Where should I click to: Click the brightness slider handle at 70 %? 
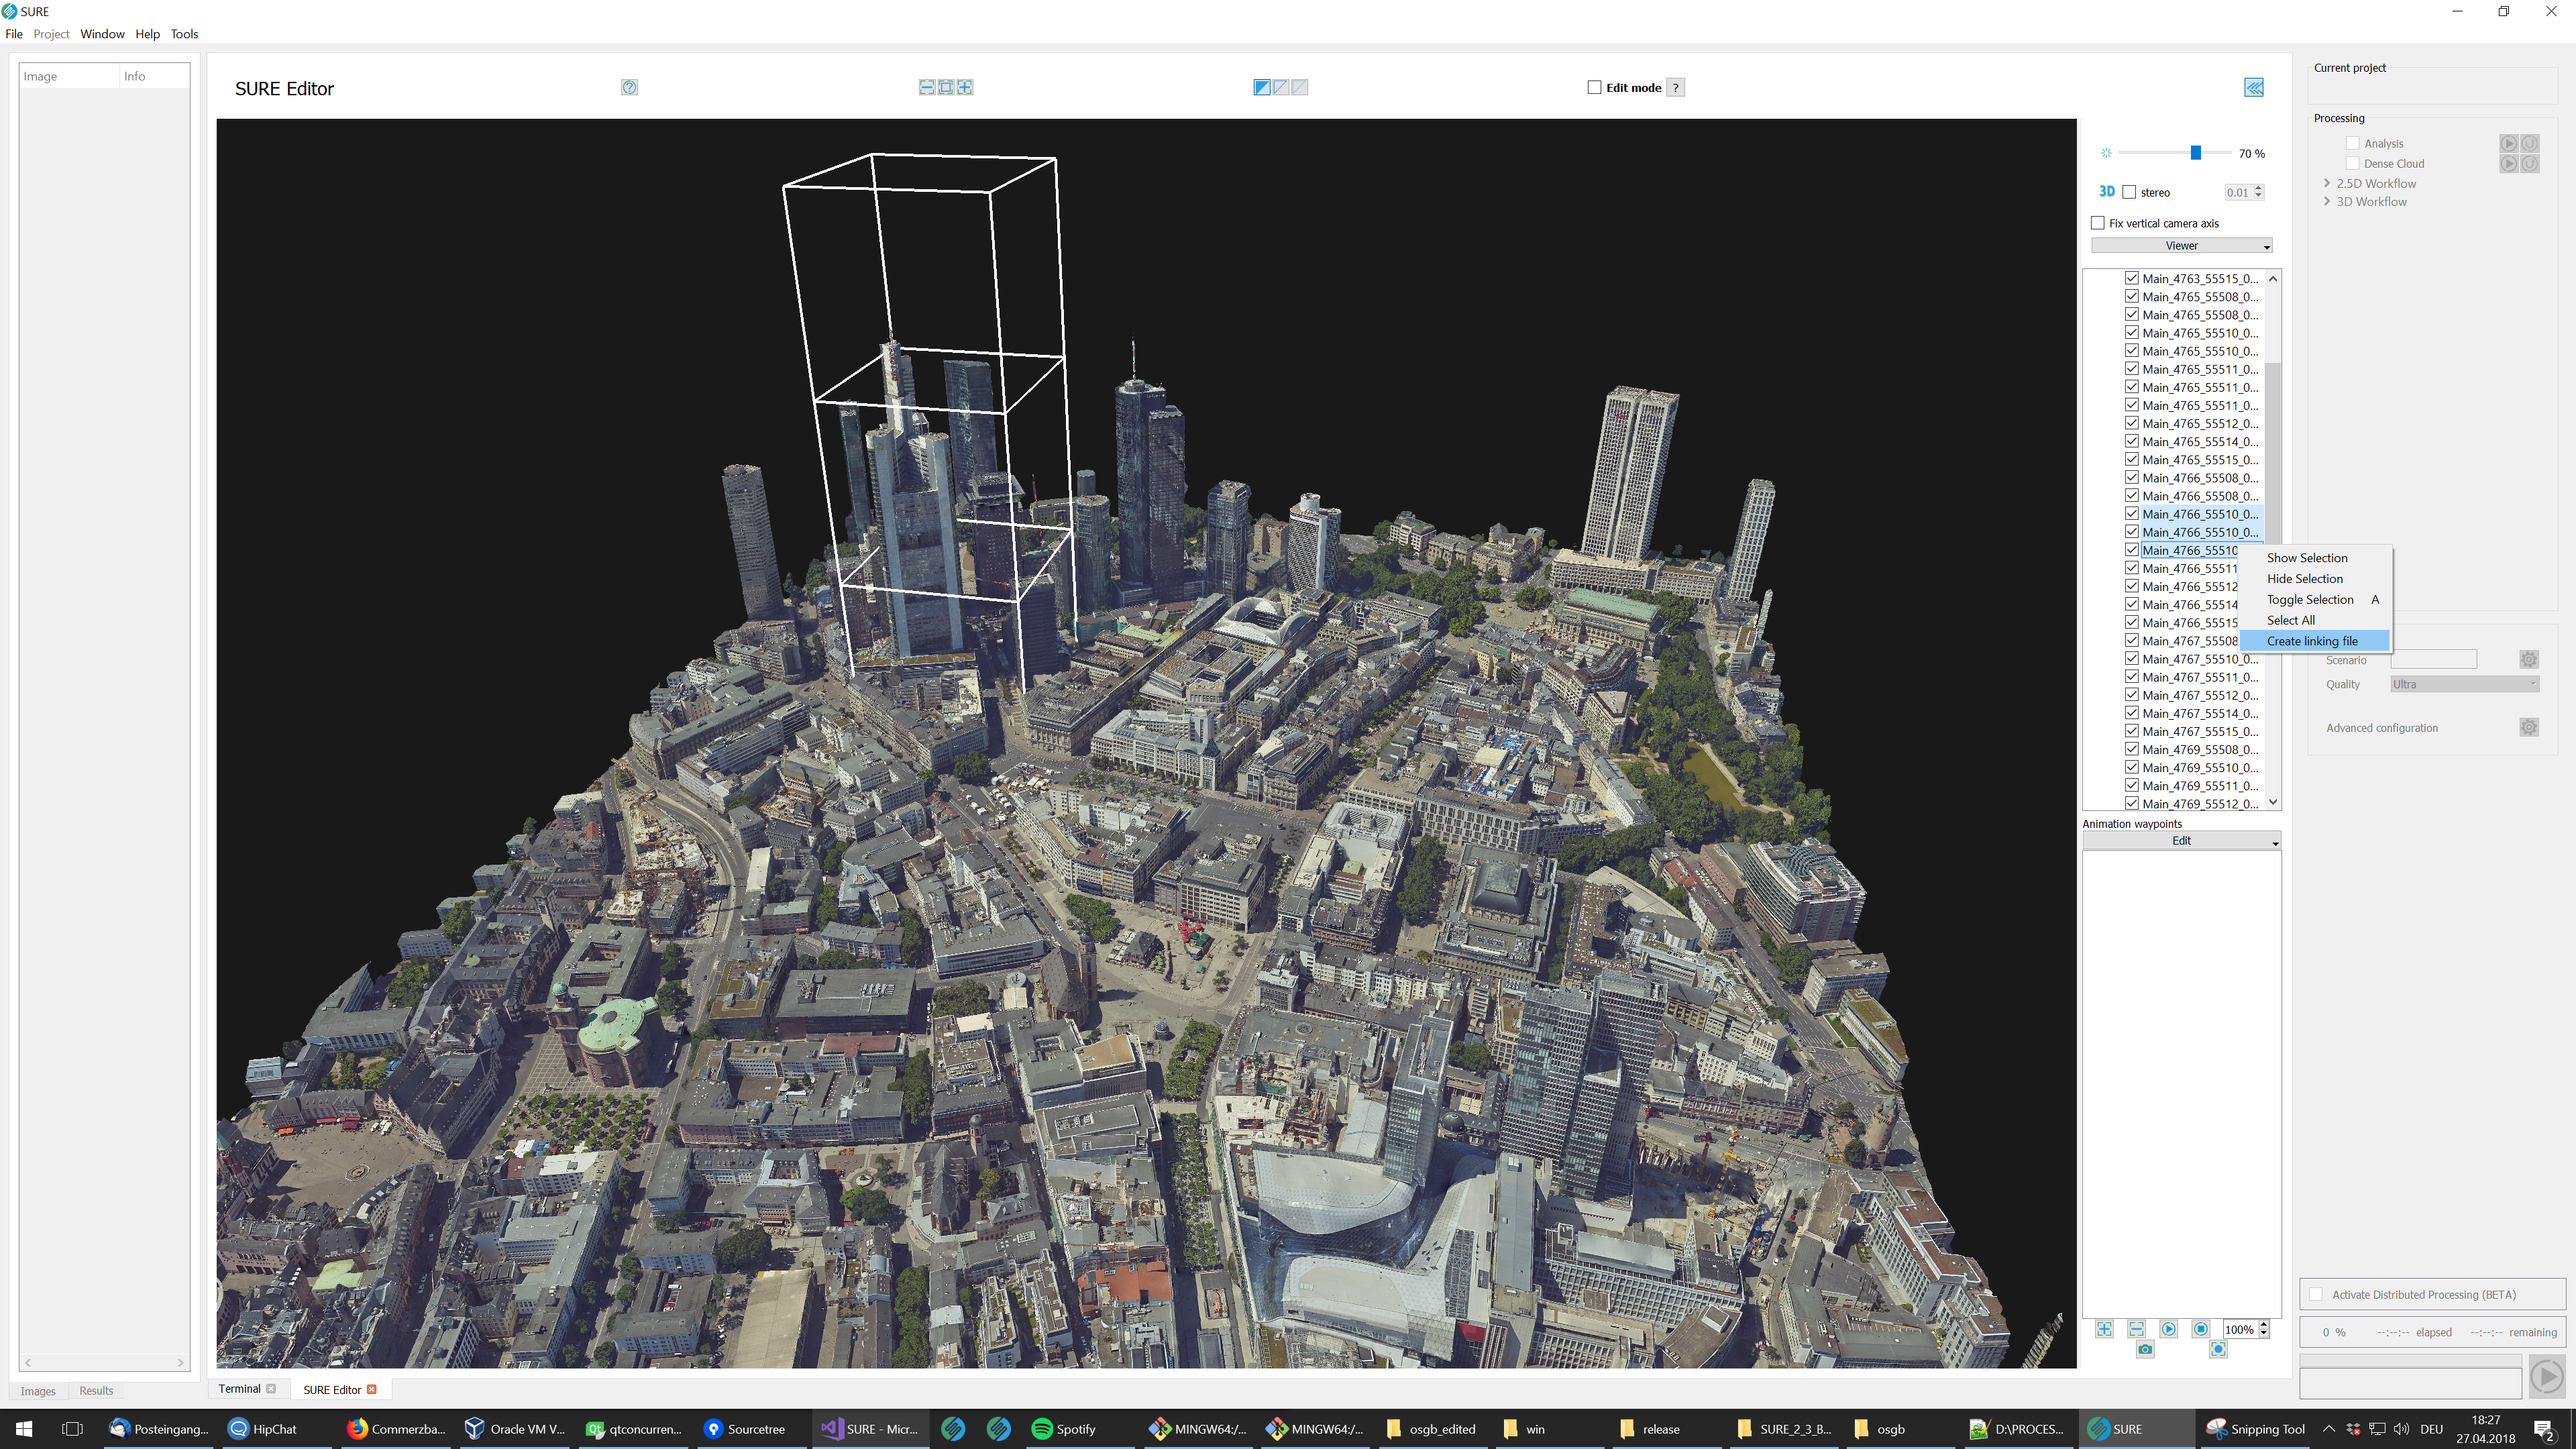tap(2196, 153)
